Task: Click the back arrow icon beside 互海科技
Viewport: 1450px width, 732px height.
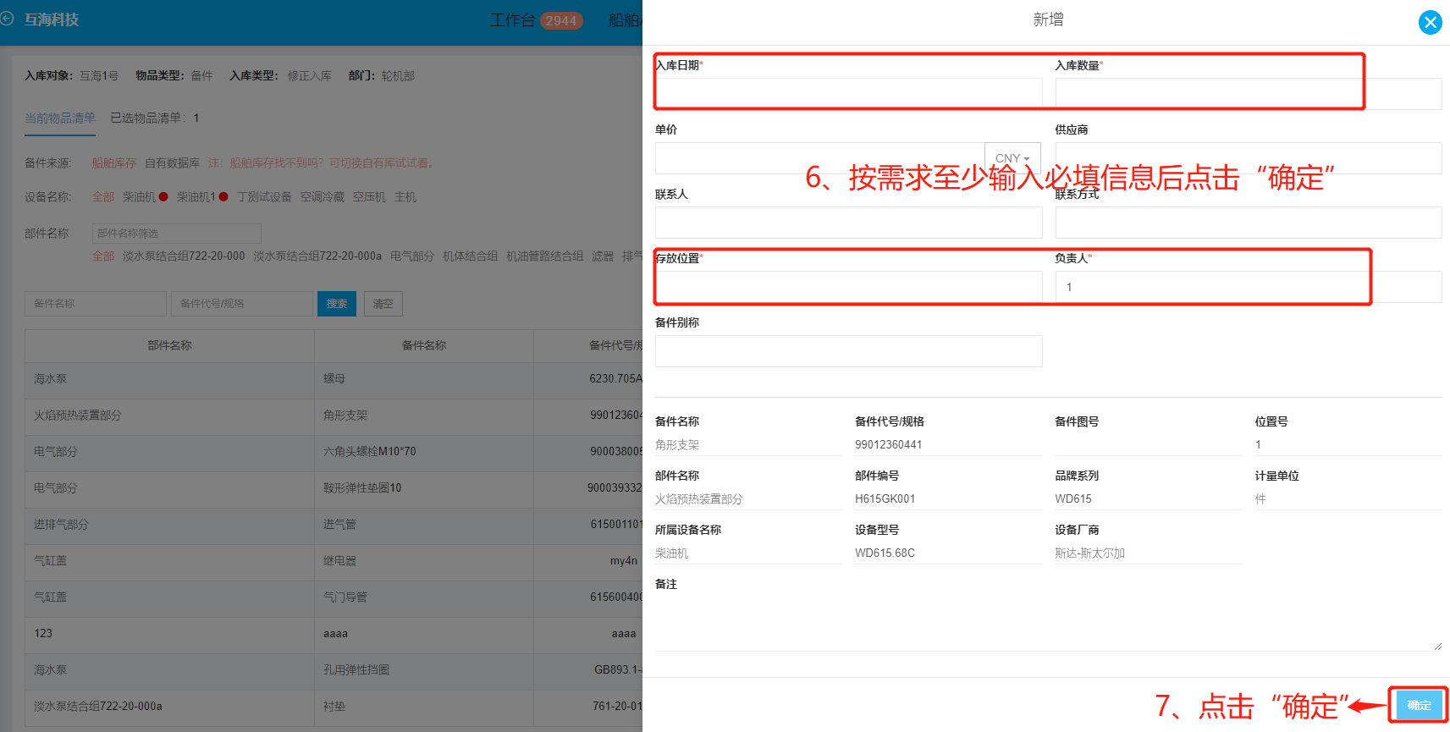Action: pos(7,18)
